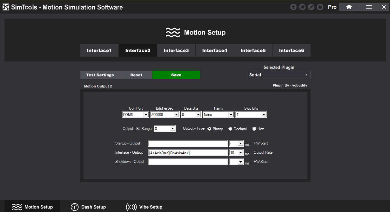Viewport: 390px width, 212px height.
Task: Open the ComPort COM8 dropdown
Action: click(x=136, y=115)
